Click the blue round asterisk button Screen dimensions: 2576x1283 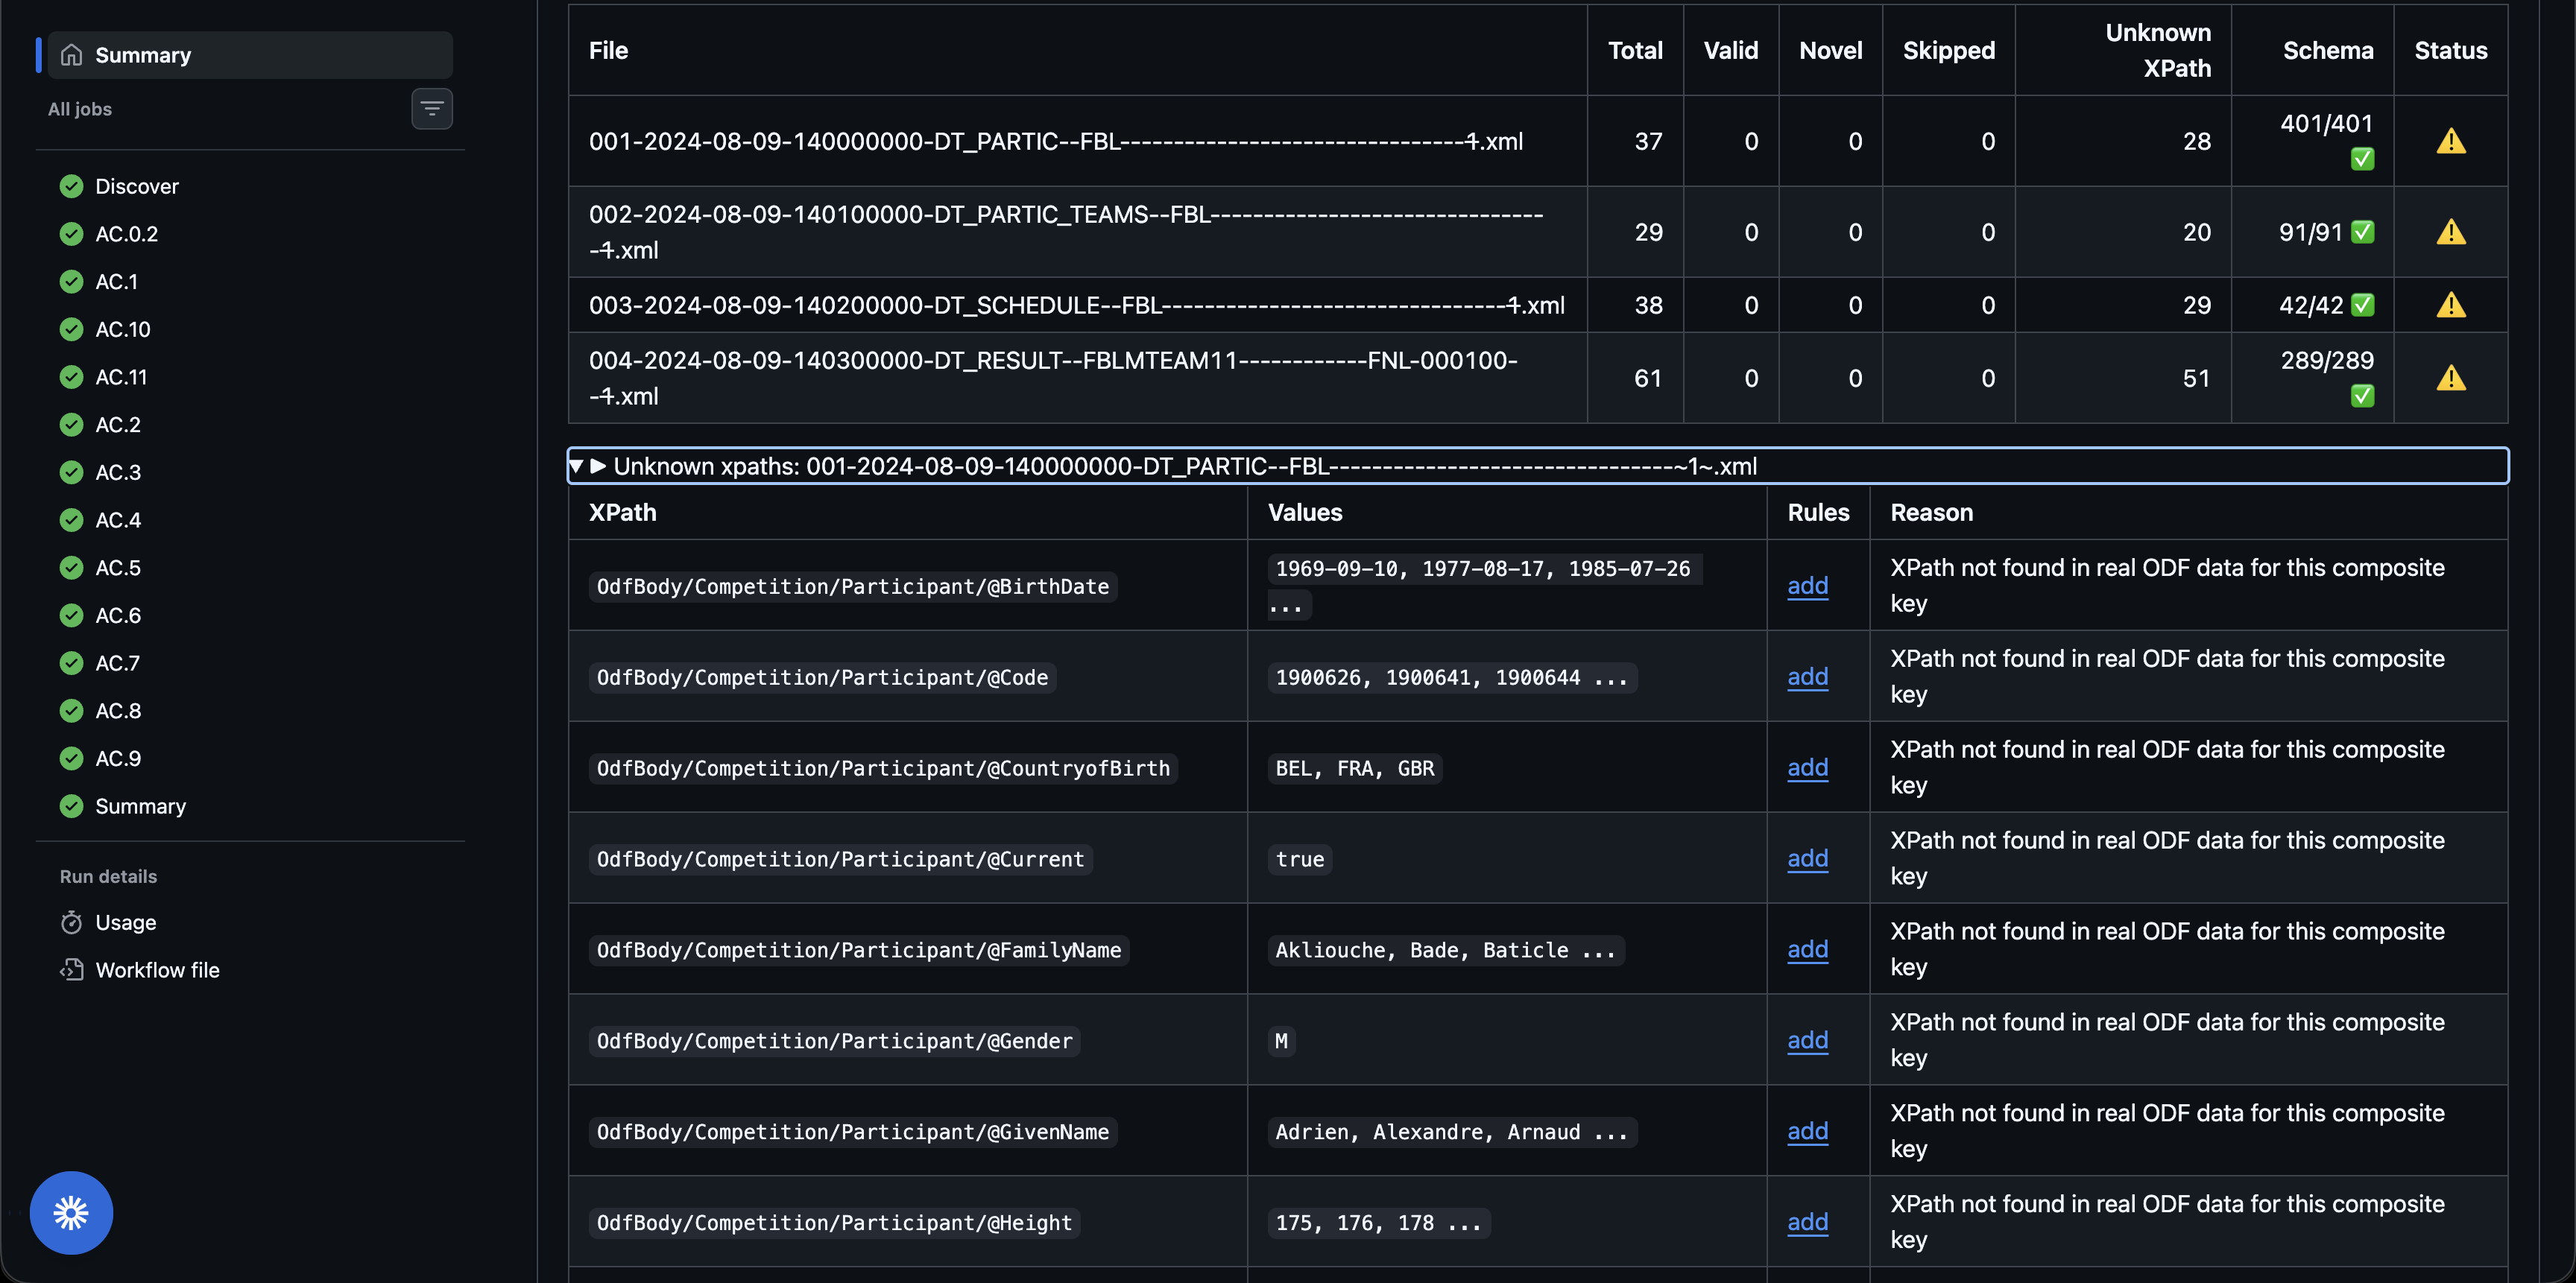pyautogui.click(x=71, y=1213)
